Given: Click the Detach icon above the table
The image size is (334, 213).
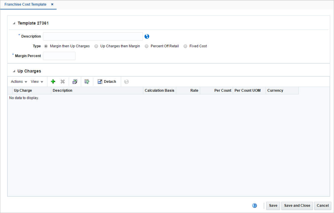Looking at the screenshot, I should [x=100, y=81].
